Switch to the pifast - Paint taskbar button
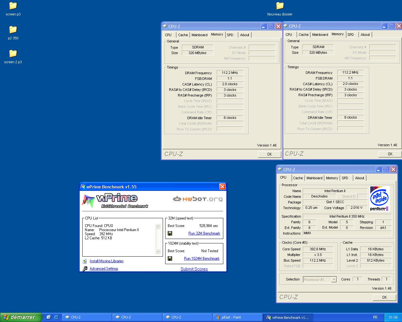Viewport: 402px width, 322px height. pos(238,317)
